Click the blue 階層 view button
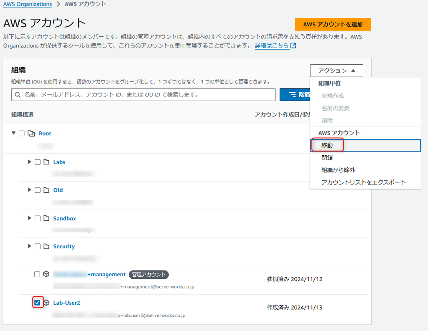Image resolution: width=428 pixels, height=331 pixels. click(295, 95)
